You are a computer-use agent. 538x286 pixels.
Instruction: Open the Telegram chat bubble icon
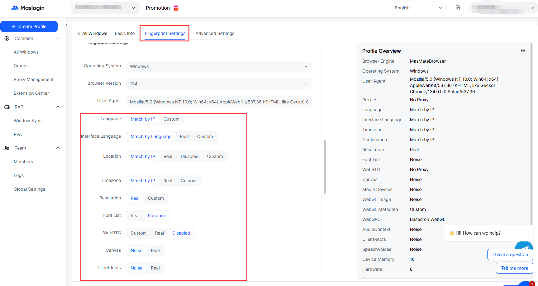click(x=524, y=246)
